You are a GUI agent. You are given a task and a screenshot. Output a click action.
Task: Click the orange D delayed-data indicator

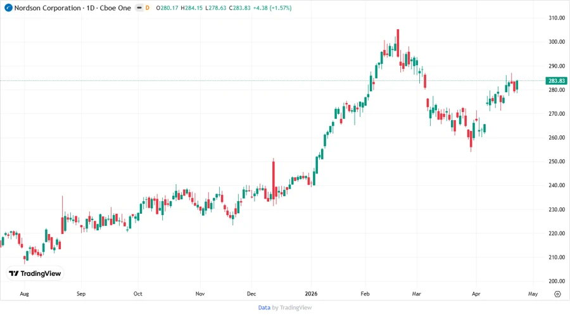click(148, 8)
